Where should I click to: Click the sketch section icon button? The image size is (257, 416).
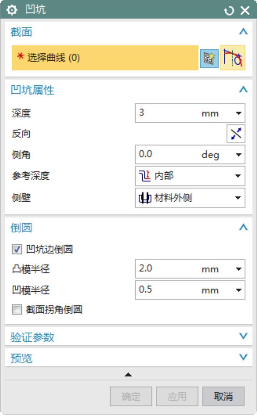pyautogui.click(x=209, y=58)
